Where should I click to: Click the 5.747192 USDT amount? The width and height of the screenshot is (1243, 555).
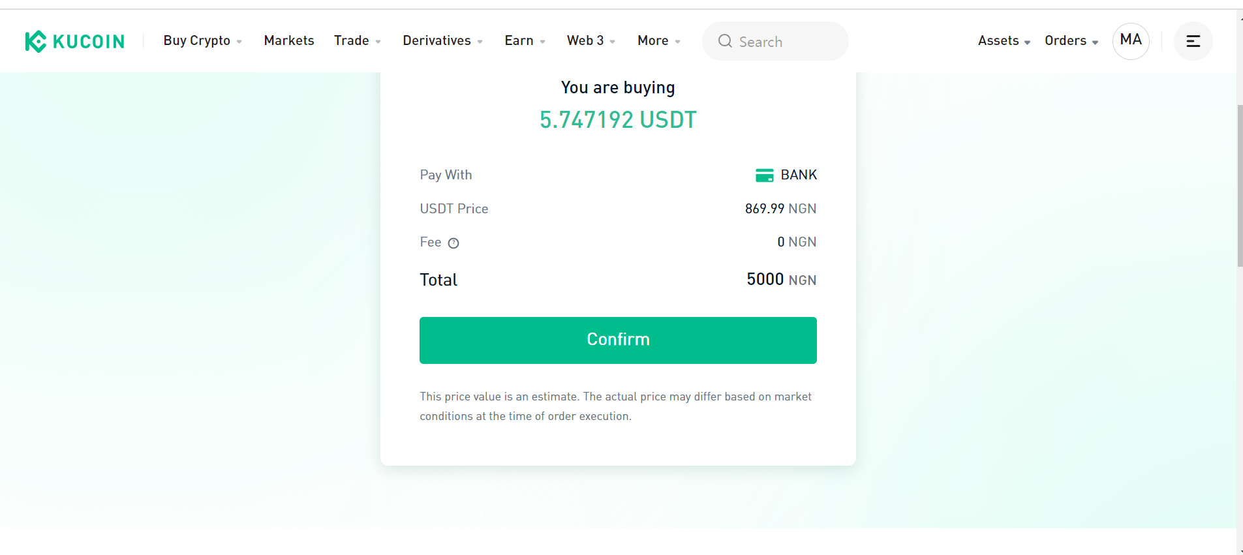pos(618,120)
